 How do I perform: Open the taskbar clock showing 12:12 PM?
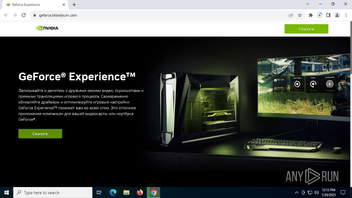pos(329,193)
